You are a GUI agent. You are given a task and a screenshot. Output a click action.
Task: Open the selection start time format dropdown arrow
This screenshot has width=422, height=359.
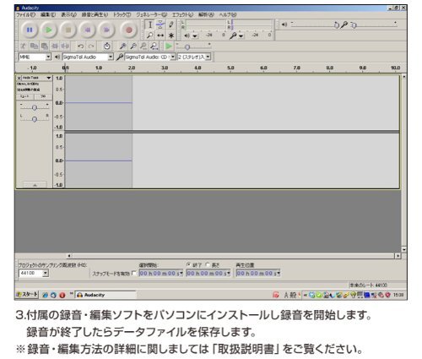point(181,273)
